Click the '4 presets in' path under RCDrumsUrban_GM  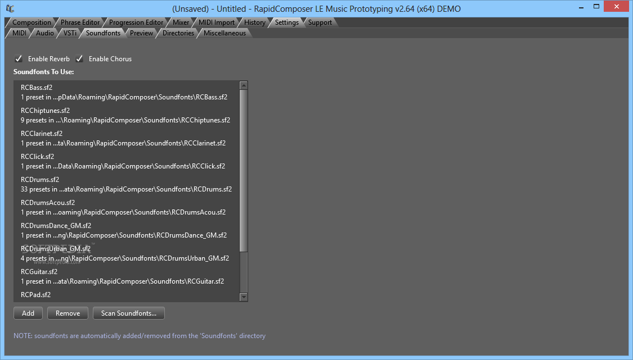click(125, 258)
